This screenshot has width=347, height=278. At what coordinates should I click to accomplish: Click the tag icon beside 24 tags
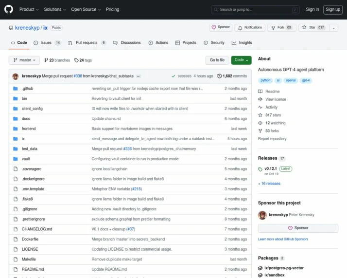76,60
